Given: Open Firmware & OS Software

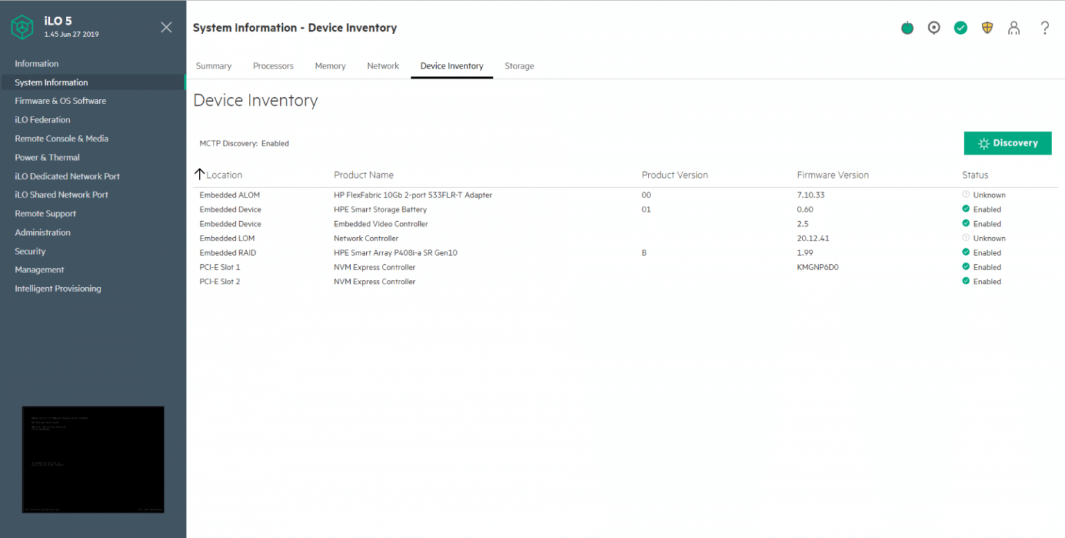Looking at the screenshot, I should point(60,101).
